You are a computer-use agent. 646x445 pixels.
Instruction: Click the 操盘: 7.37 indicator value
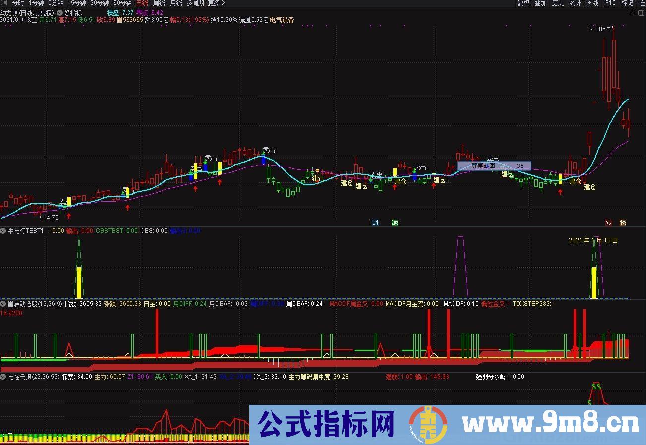[x=120, y=13]
